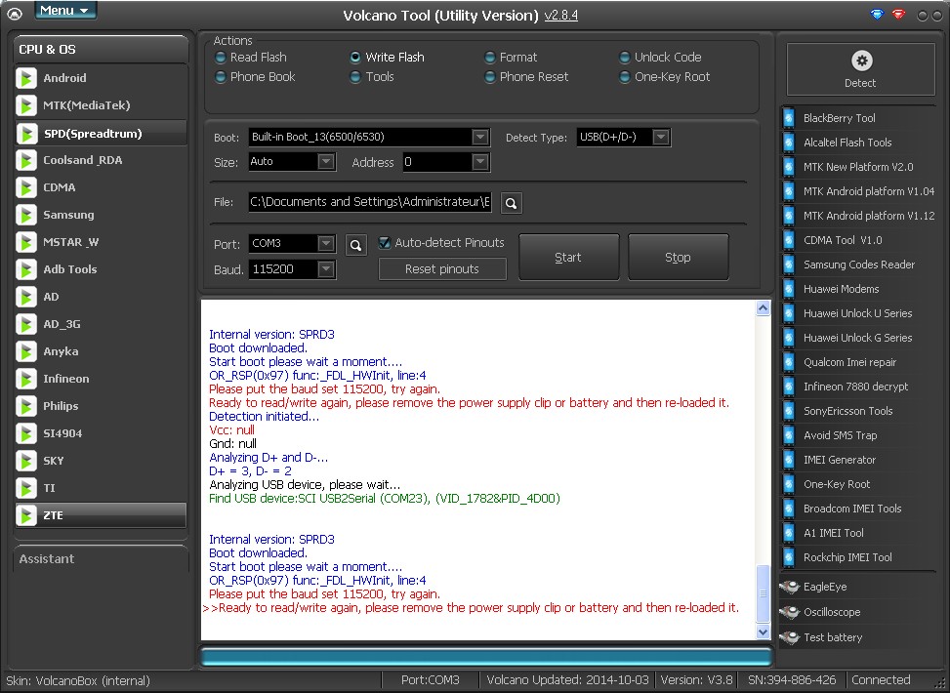Expand the Assistant panel
The image size is (950, 693).
coord(101,558)
